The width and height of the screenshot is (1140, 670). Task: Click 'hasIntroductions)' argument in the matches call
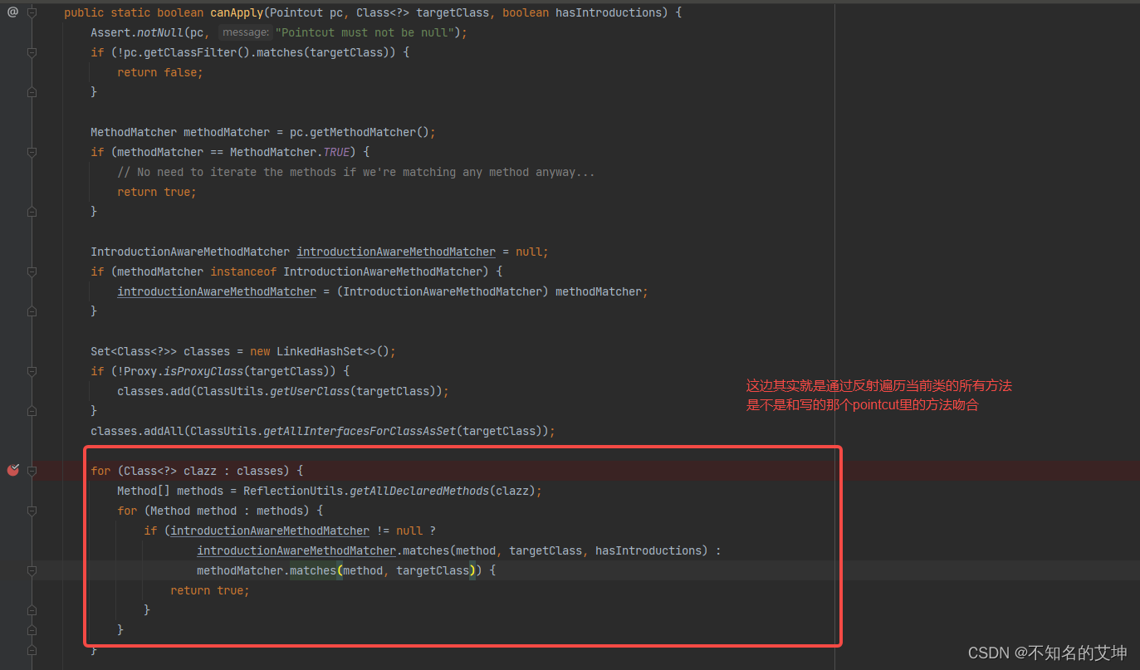pyautogui.click(x=652, y=550)
